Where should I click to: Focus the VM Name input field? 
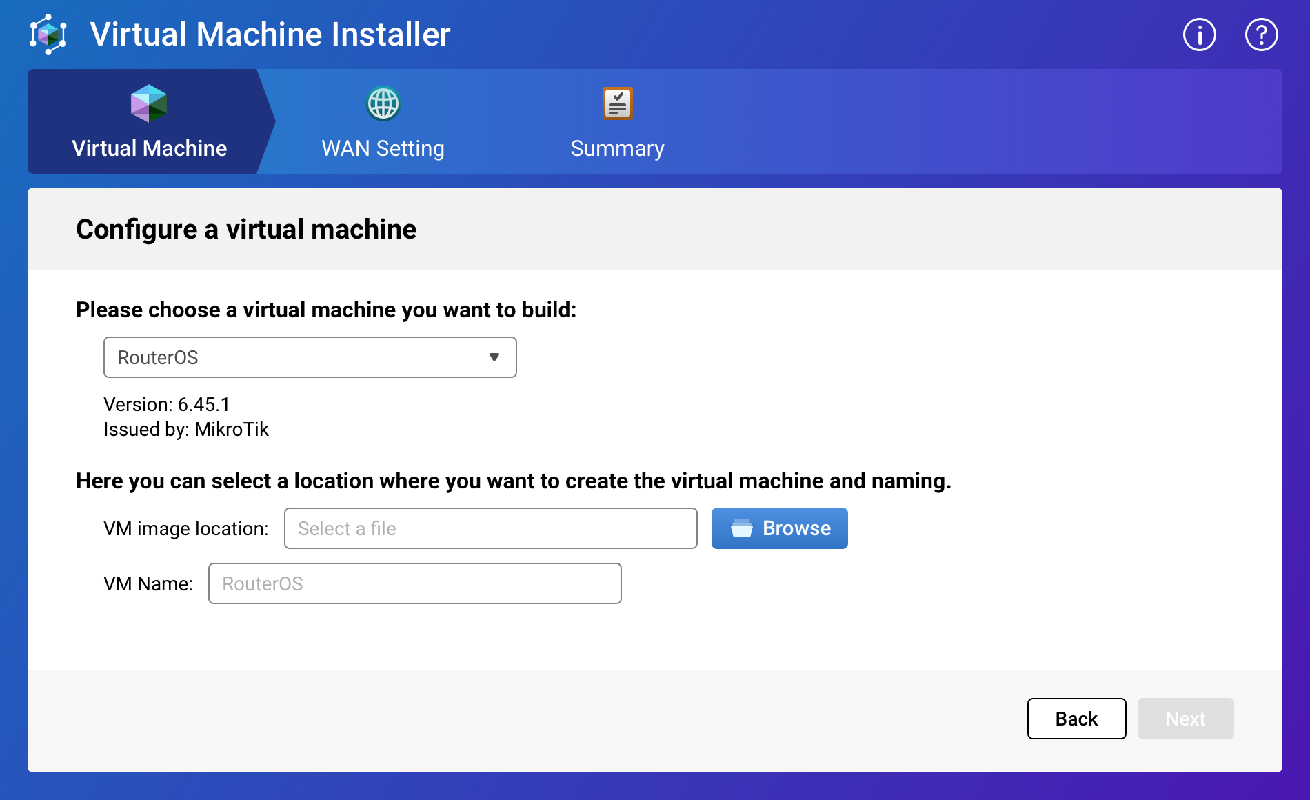(415, 583)
